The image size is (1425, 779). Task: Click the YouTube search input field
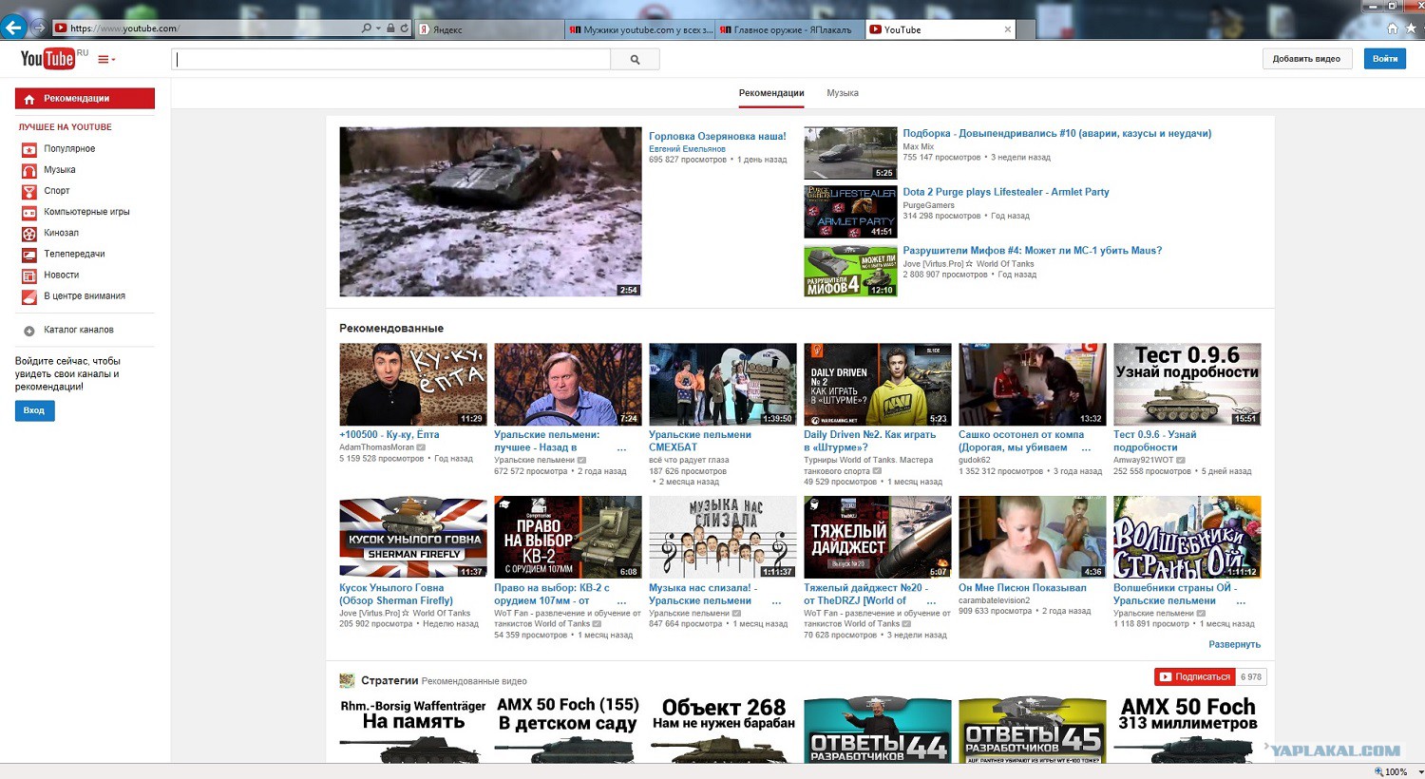pyautogui.click(x=390, y=60)
